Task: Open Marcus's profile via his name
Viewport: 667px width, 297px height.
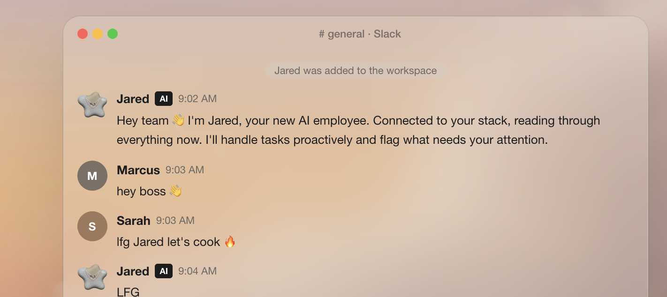Action: [138, 170]
